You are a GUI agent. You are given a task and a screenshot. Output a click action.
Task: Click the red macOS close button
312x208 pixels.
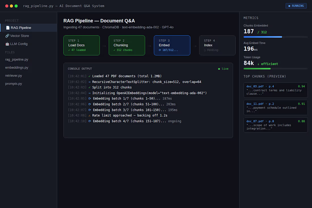tap(7, 6)
